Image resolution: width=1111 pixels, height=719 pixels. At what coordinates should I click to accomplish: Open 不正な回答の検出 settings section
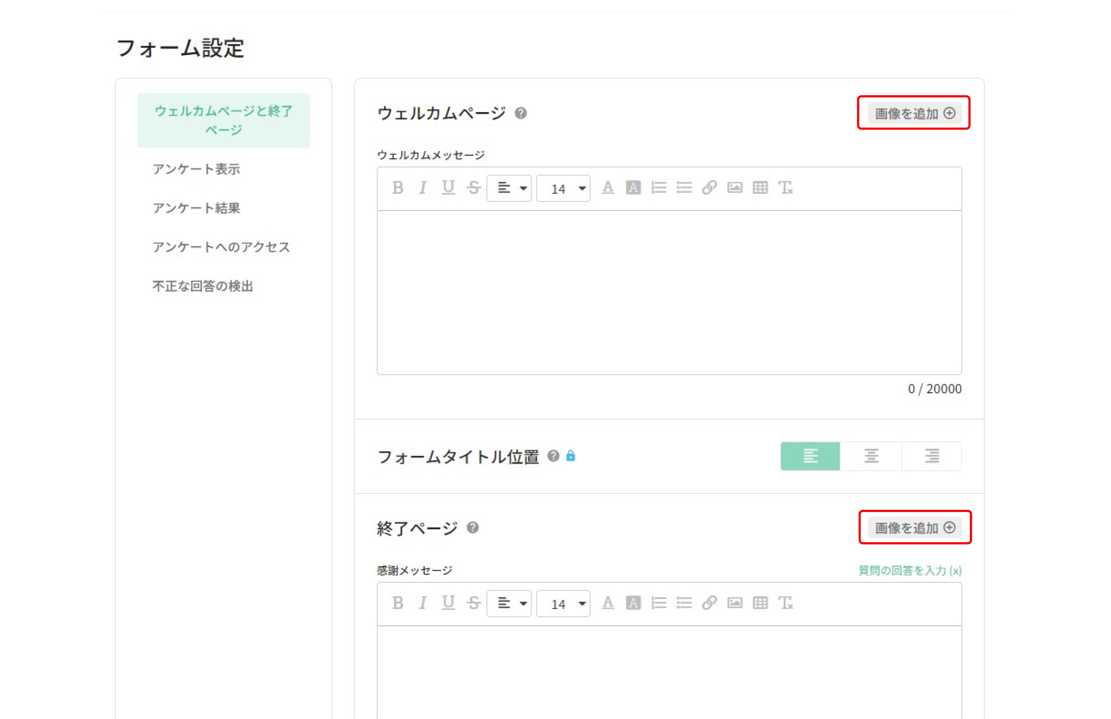[203, 286]
